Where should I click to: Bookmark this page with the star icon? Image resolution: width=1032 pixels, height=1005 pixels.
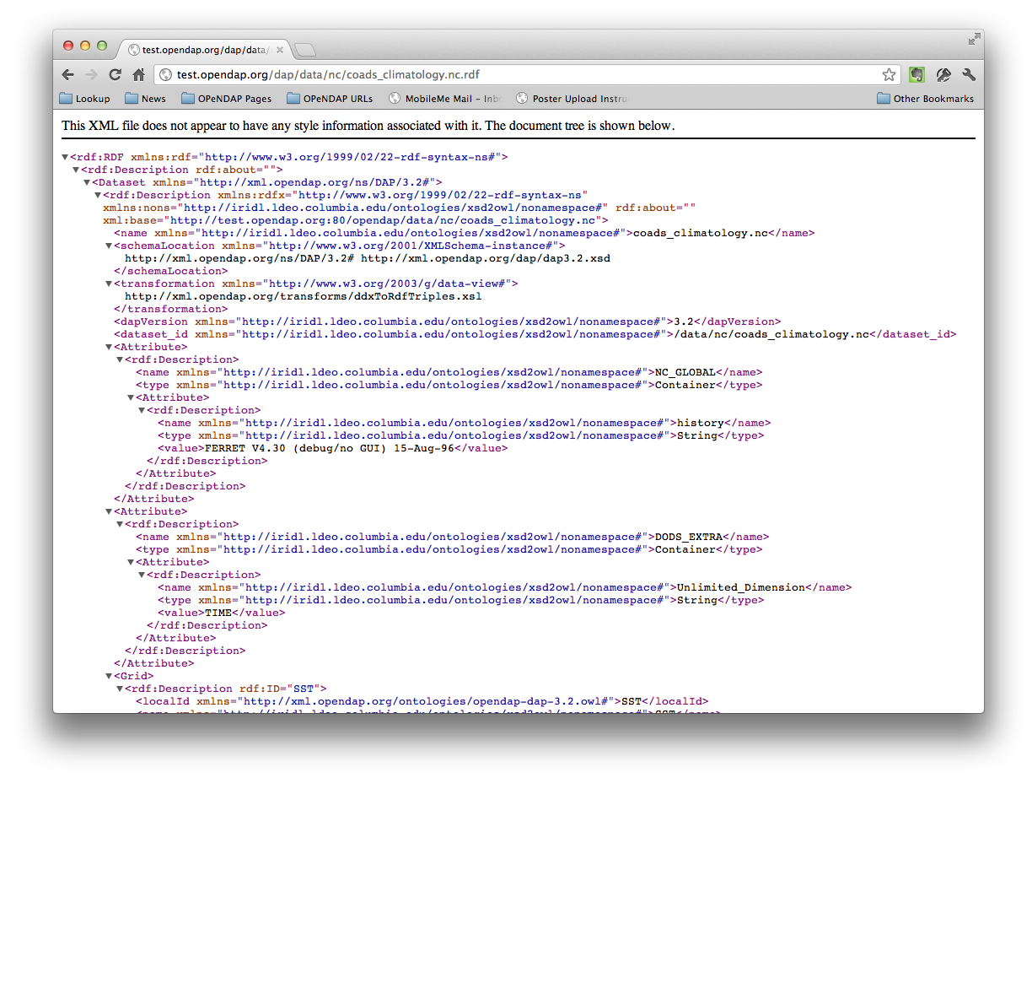pyautogui.click(x=889, y=75)
